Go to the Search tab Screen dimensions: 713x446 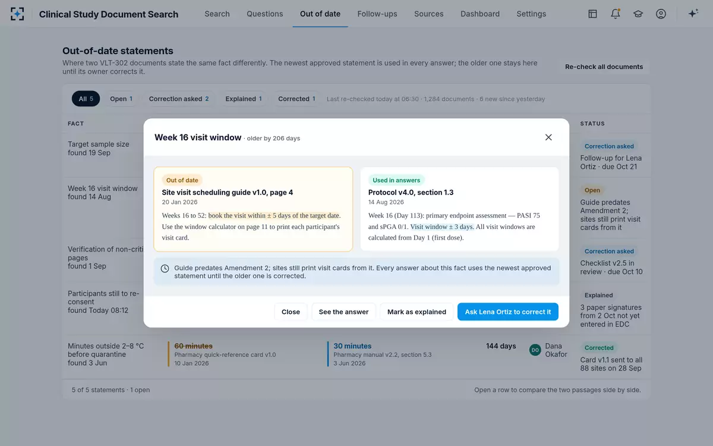click(217, 14)
